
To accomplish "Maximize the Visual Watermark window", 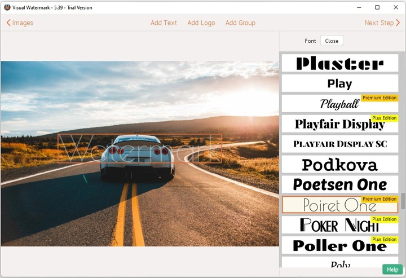I will (x=377, y=7).
